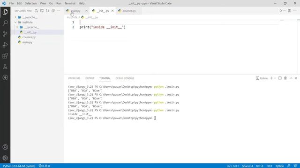Open the Run menu
This screenshot has height=168, width=300.
coord(59,3)
